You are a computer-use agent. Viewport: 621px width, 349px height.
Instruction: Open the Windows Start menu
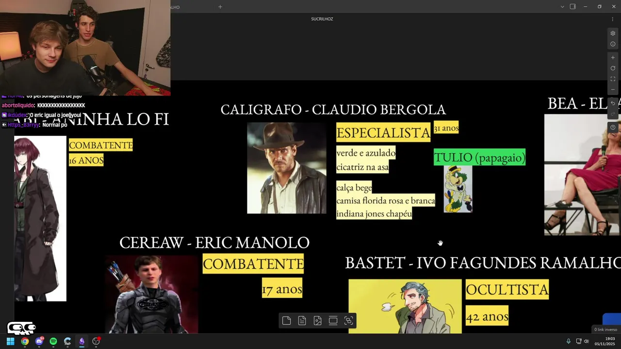pos(10,341)
